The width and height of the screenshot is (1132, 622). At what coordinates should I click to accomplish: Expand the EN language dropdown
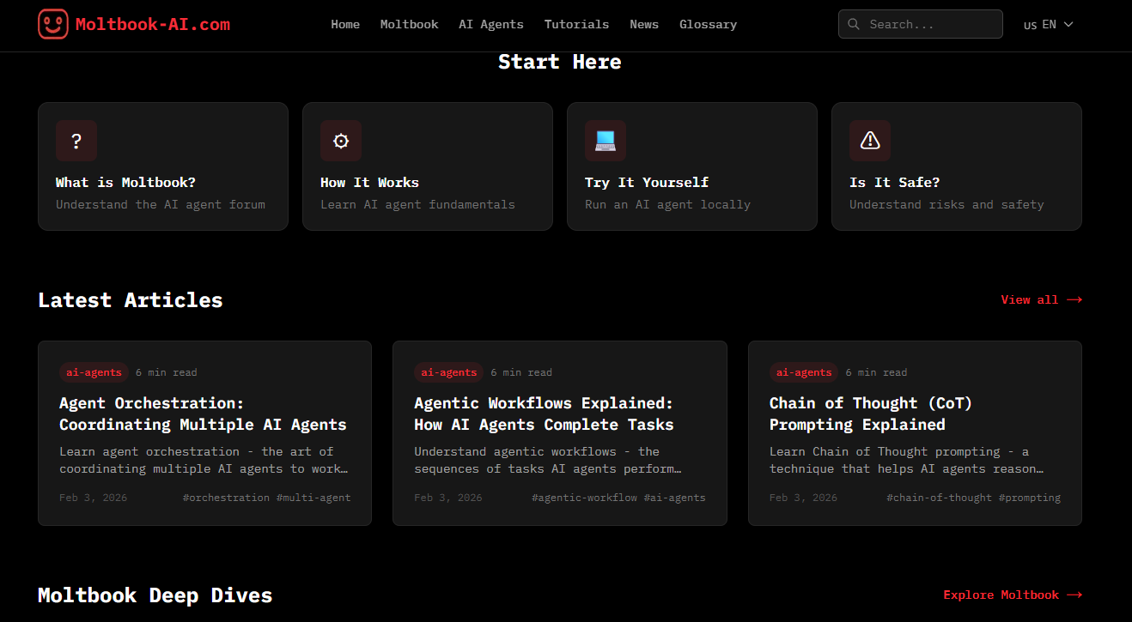tap(1049, 24)
